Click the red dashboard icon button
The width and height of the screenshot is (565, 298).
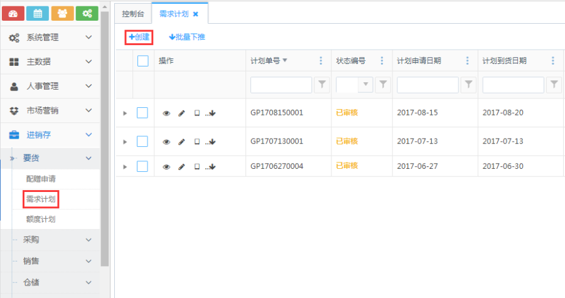coord(13,13)
